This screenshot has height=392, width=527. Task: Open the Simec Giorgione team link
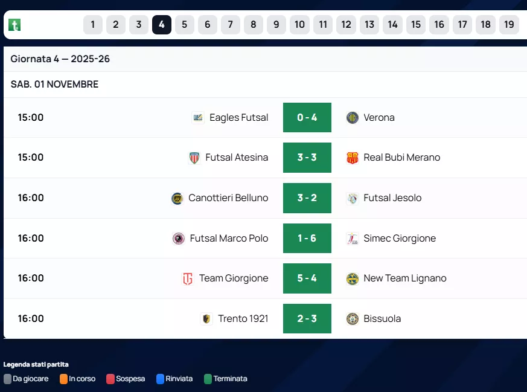[x=399, y=239]
